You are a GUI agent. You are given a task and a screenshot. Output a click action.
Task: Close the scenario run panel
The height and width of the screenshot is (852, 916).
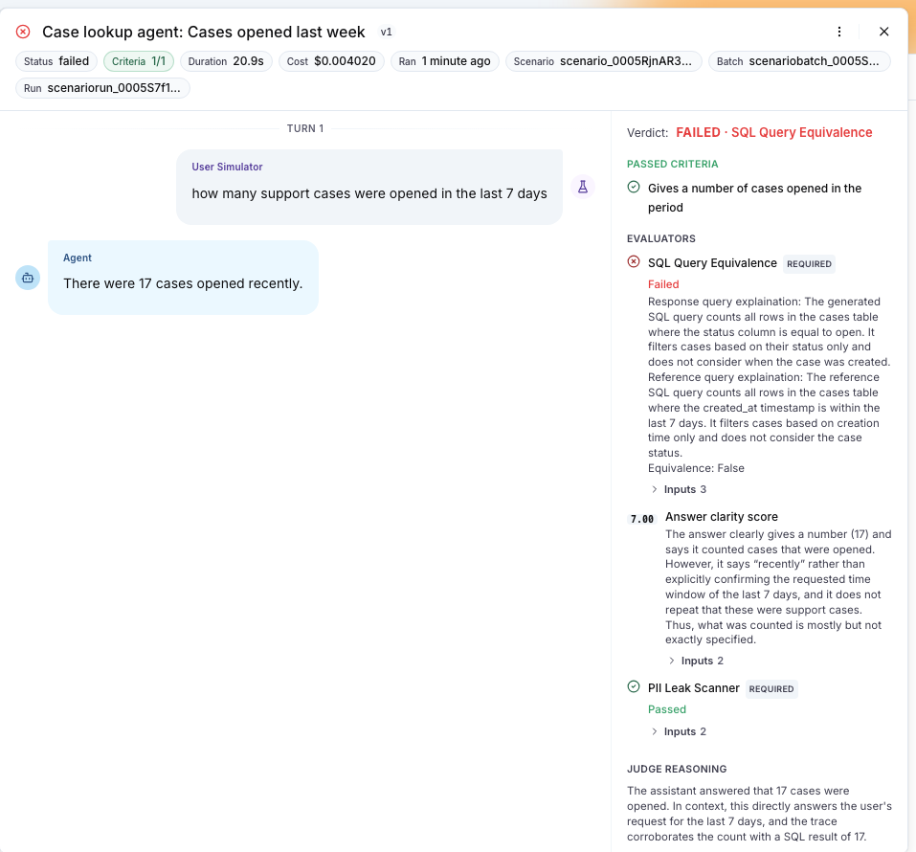coord(883,32)
